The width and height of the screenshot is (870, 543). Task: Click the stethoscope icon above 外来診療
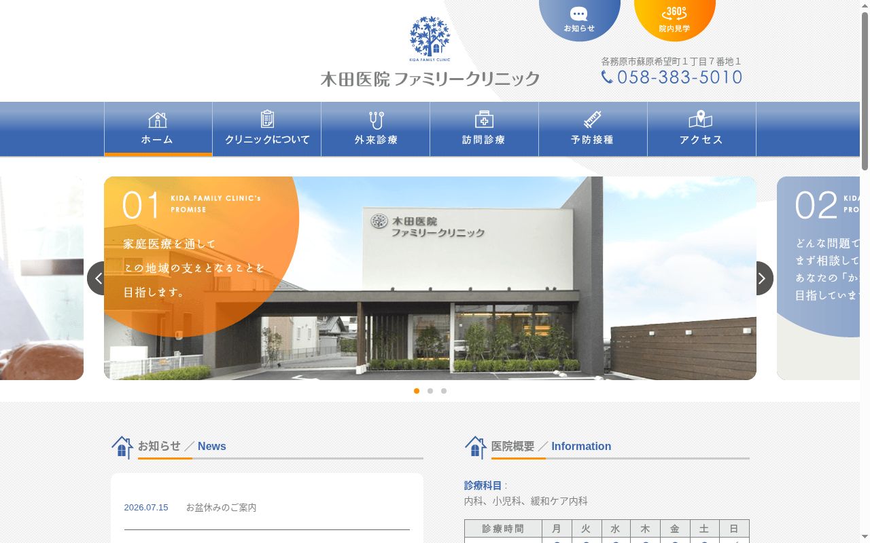pos(376,120)
